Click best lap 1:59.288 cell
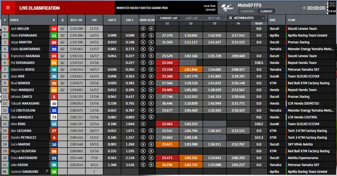 point(76,28)
